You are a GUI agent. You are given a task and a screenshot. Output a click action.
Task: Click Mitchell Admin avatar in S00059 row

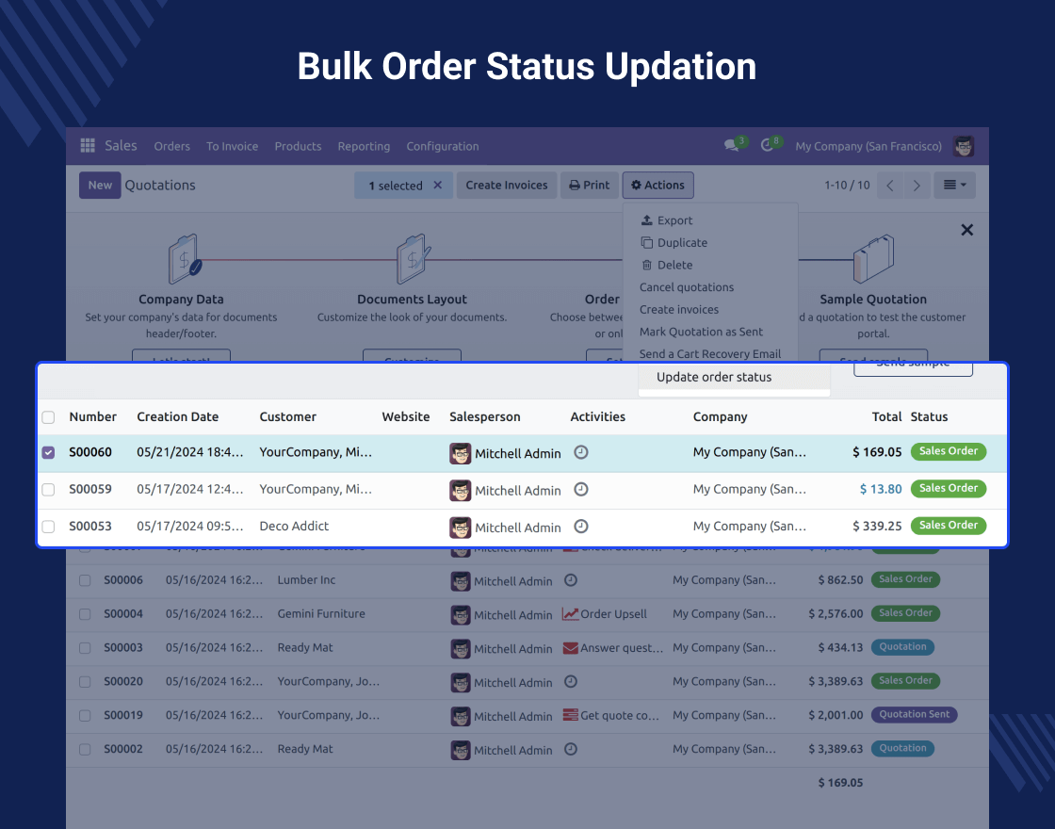(461, 491)
